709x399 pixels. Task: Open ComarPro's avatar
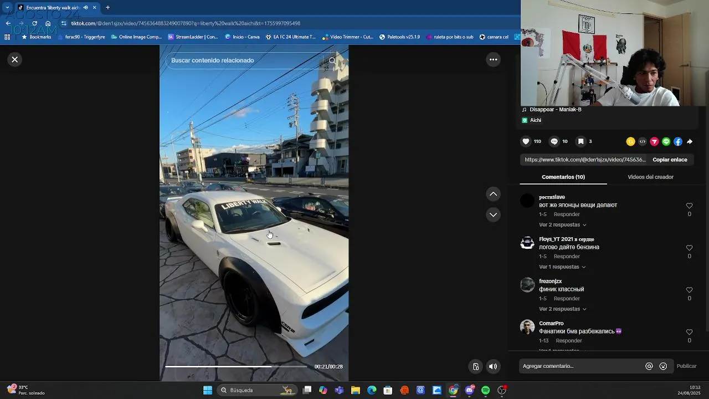527,327
